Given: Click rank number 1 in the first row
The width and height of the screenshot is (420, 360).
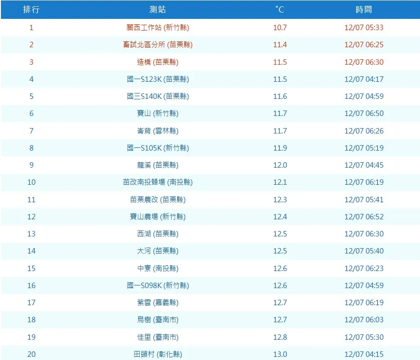Looking at the screenshot, I should click(31, 27).
